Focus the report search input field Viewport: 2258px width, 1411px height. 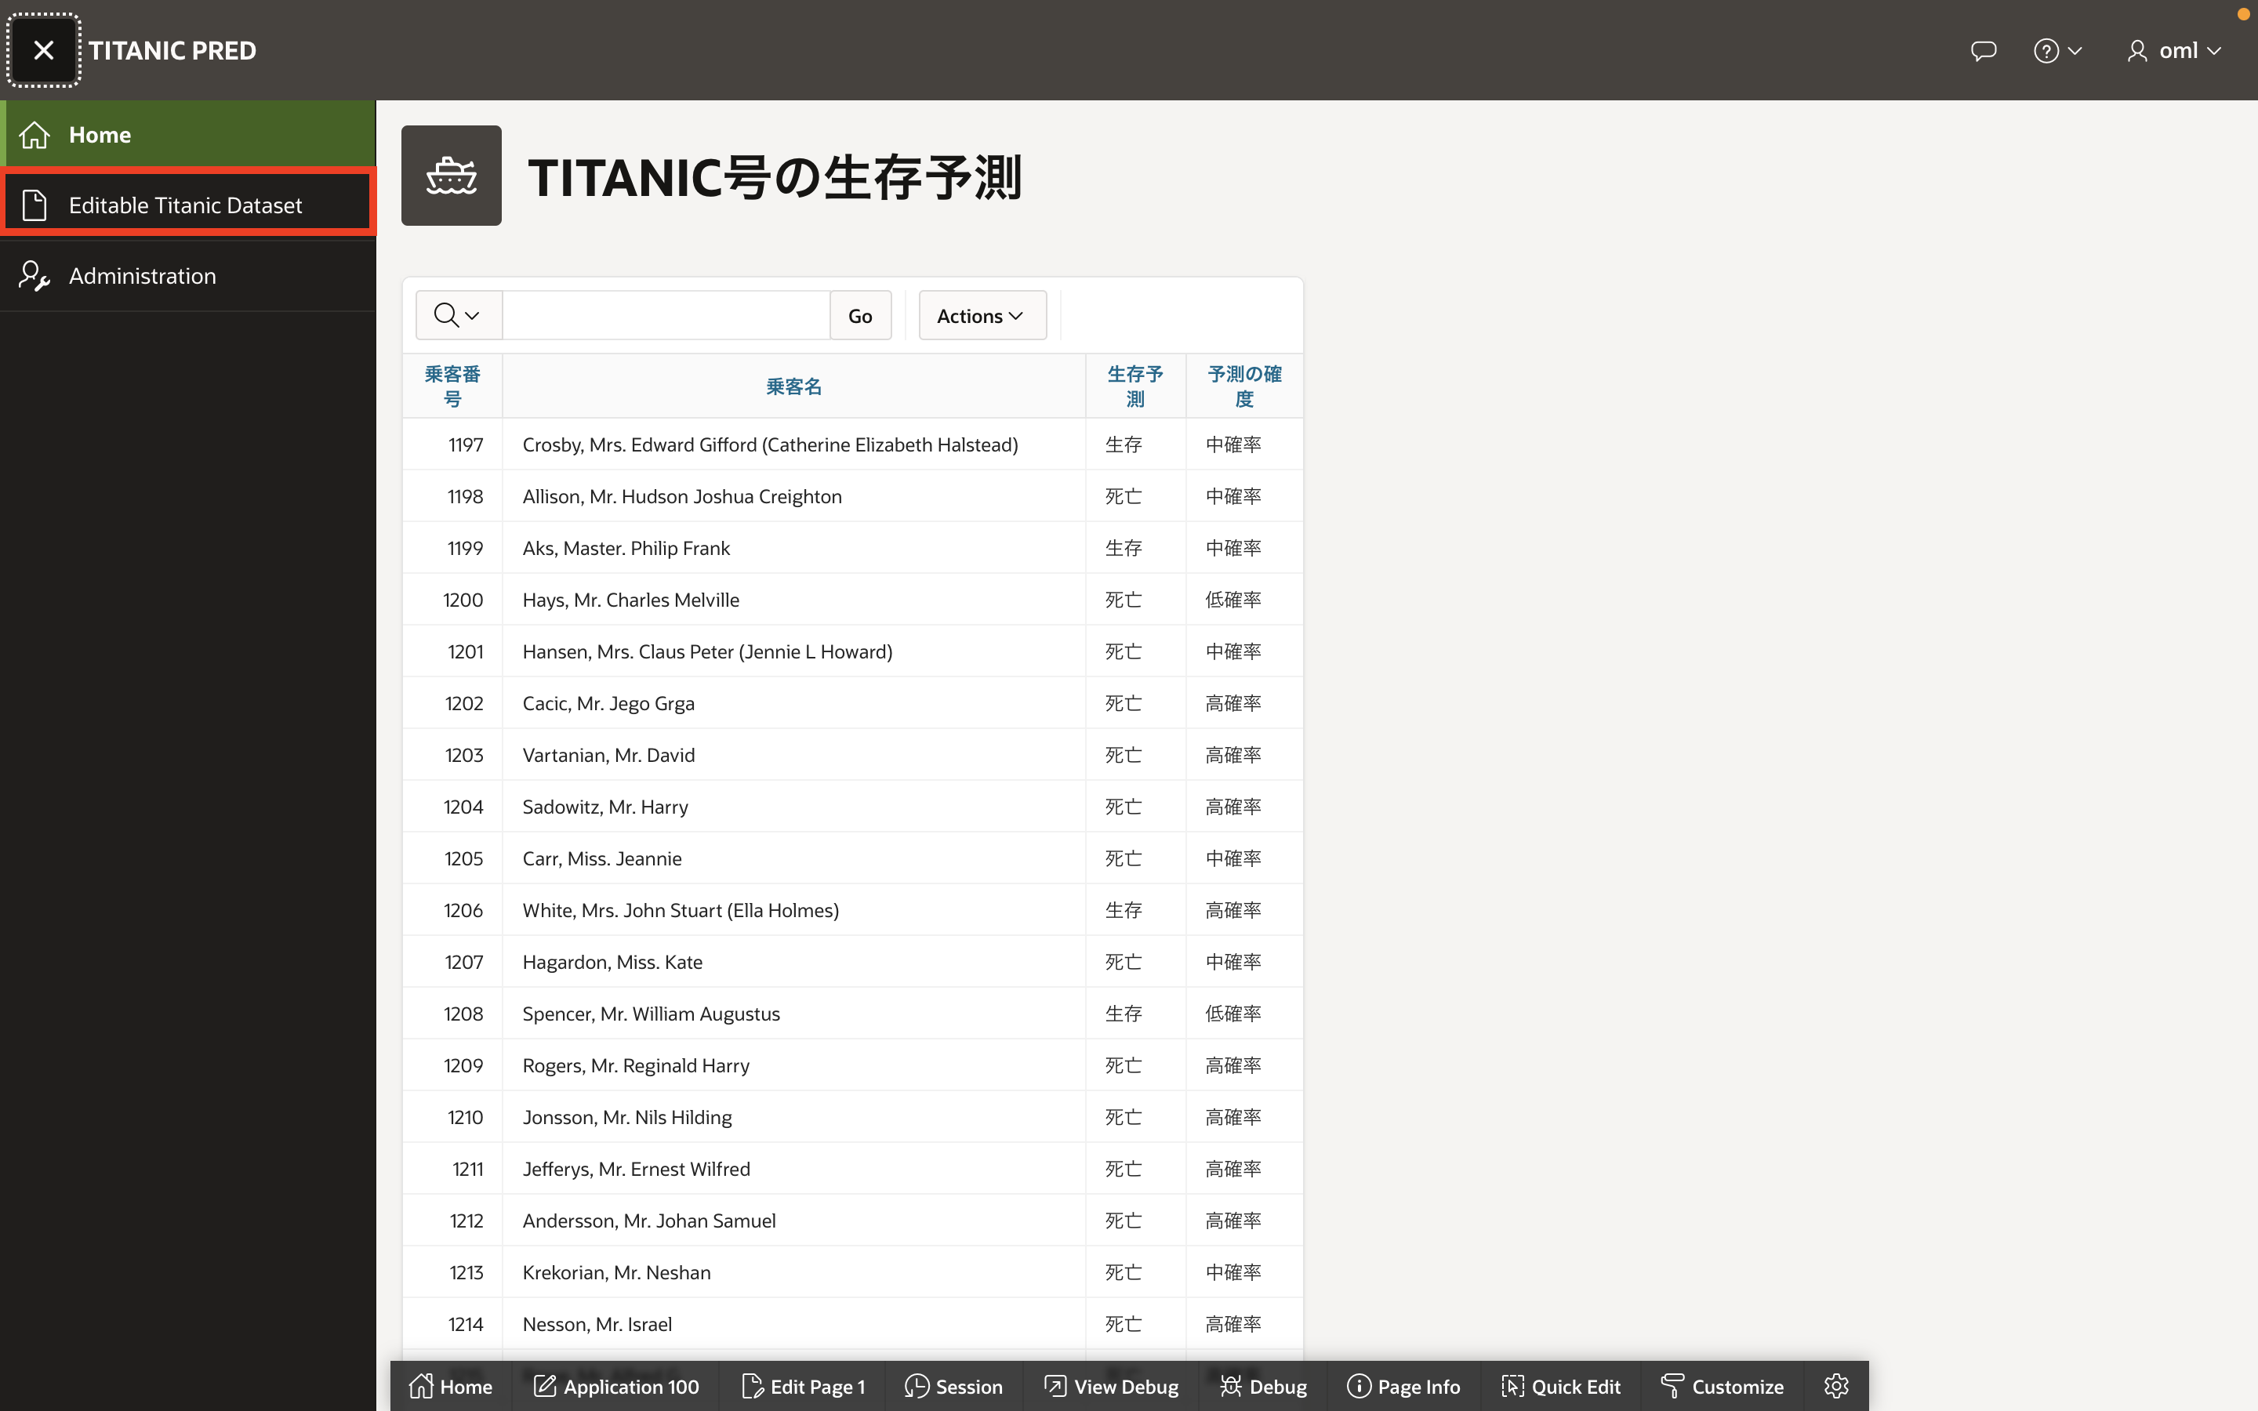coord(666,315)
